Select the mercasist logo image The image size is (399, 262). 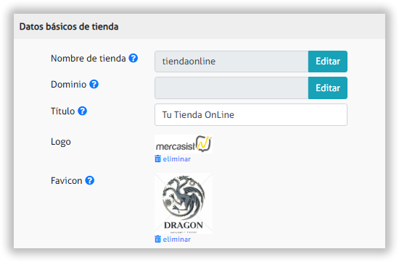click(184, 144)
